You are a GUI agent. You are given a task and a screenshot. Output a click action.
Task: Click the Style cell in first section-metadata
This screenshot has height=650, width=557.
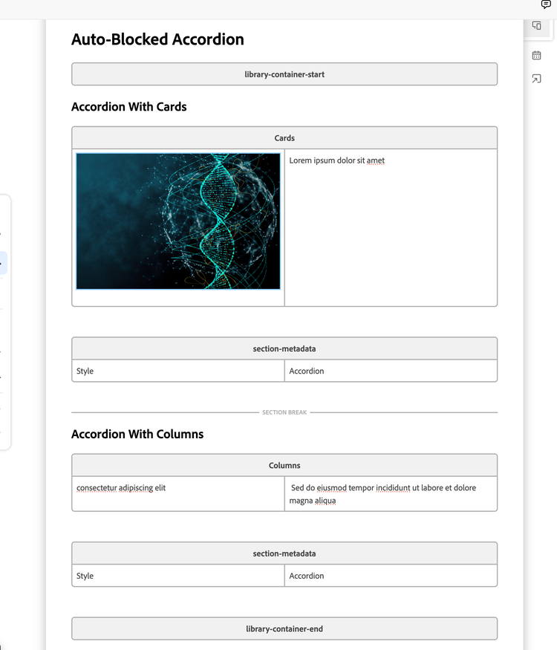(178, 371)
